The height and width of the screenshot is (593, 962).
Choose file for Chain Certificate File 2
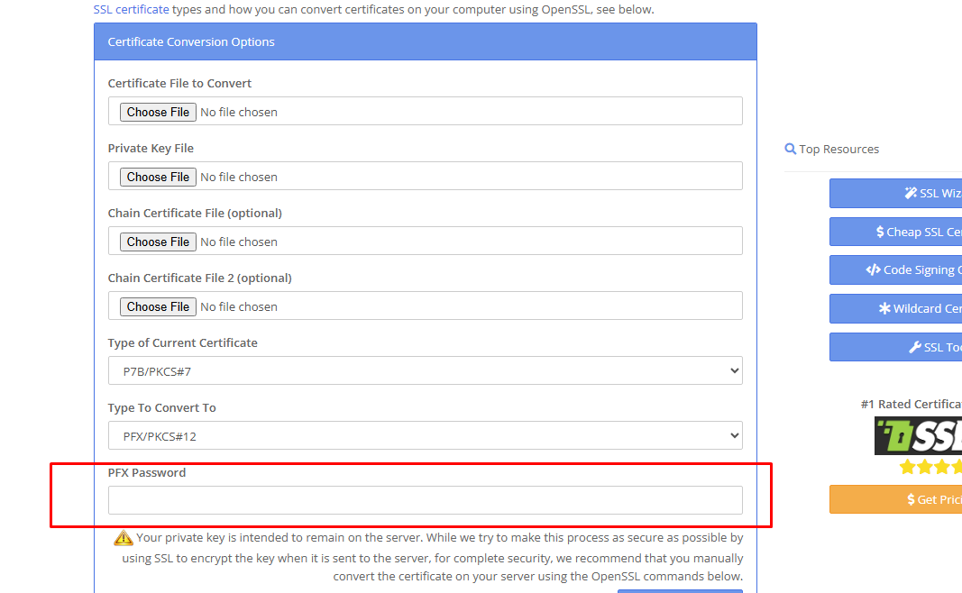[x=158, y=306]
